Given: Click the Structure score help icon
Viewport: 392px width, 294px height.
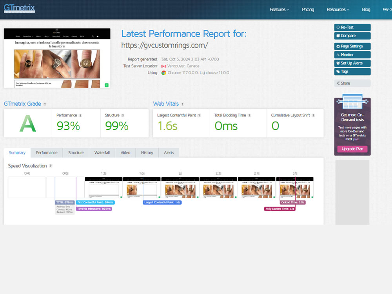Looking at the screenshot, I should click(x=123, y=116).
